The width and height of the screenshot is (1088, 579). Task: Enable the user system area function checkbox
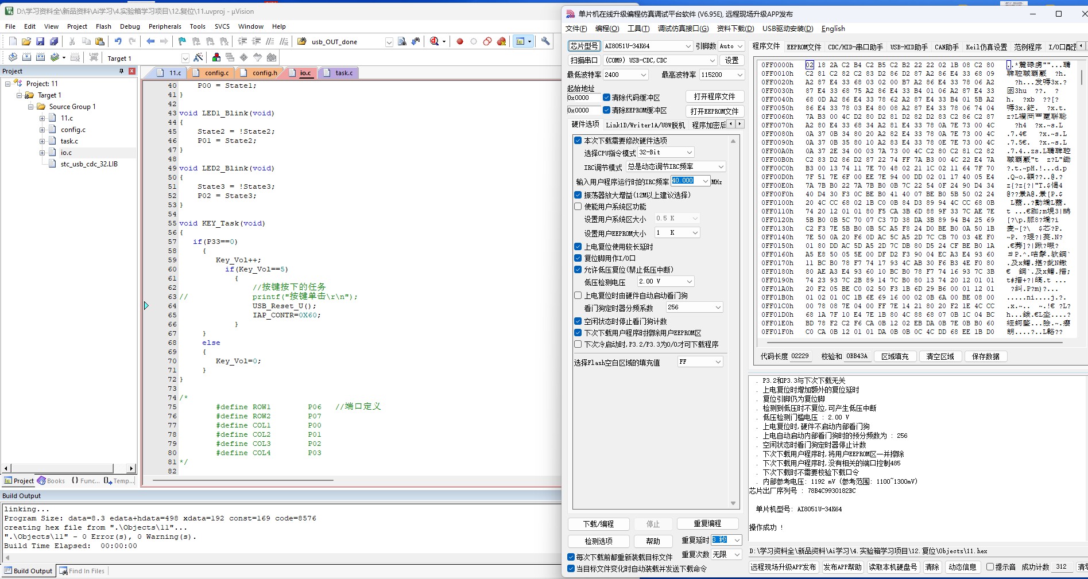point(578,207)
